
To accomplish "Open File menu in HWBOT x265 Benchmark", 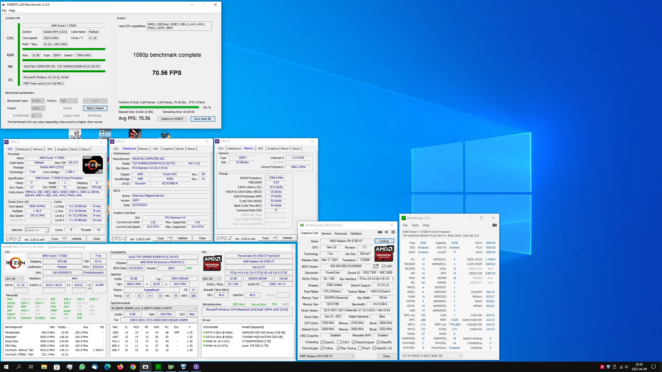I will [4, 11].
